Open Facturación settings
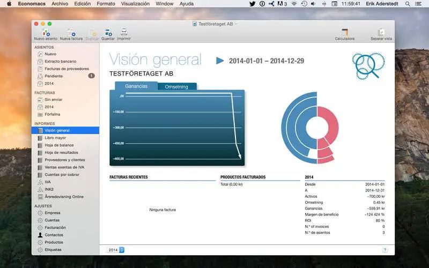 pyautogui.click(x=55, y=227)
